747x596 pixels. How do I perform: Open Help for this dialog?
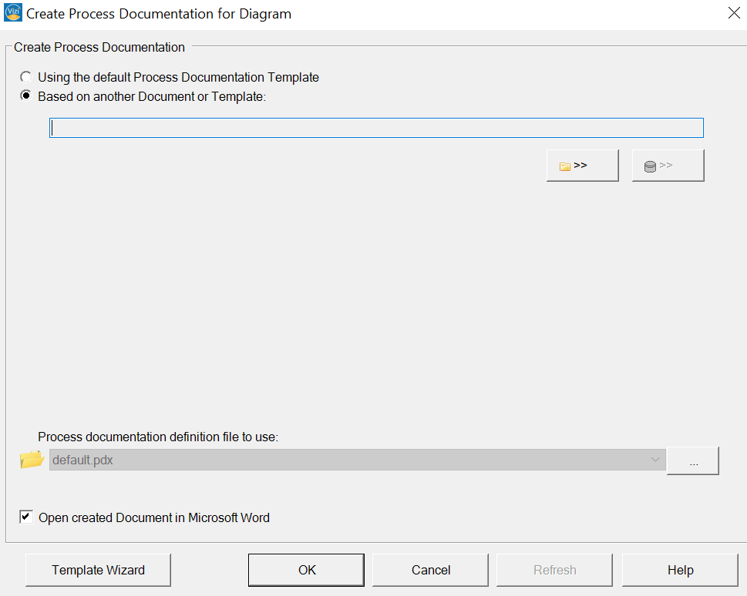tap(680, 570)
